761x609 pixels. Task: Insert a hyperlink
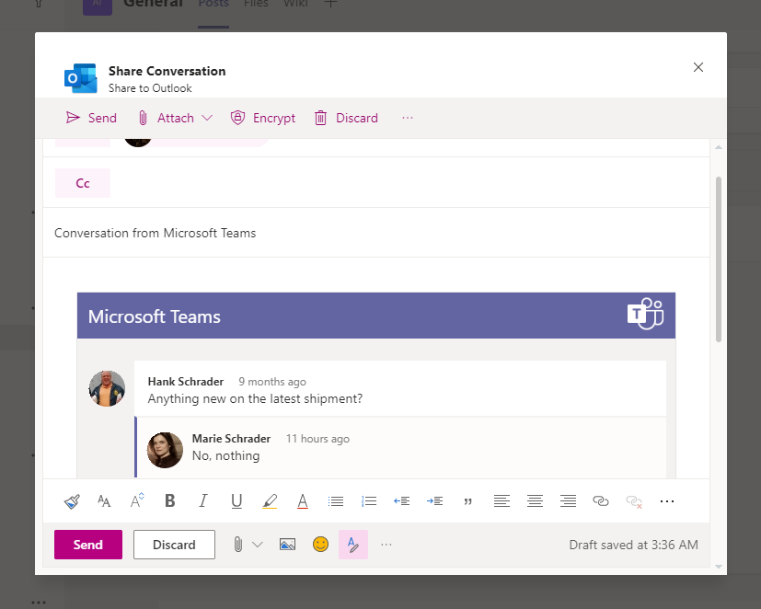click(601, 501)
